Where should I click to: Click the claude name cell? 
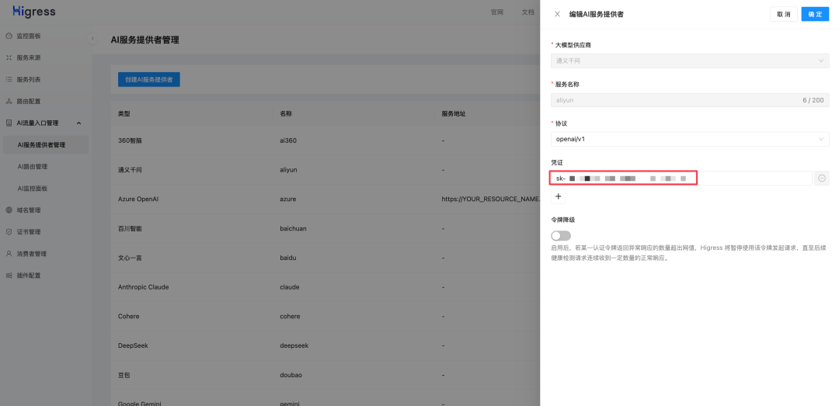pos(290,287)
